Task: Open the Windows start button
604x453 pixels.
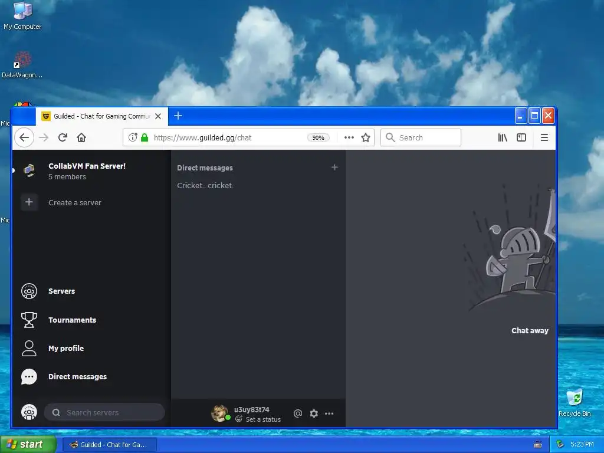Action: pos(28,444)
